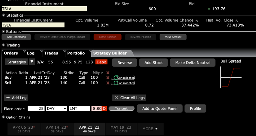Image resolution: width=256 pixels, height=136 pixels.
Task: Remove the Sell 140 Call leg
Action: 108,83
